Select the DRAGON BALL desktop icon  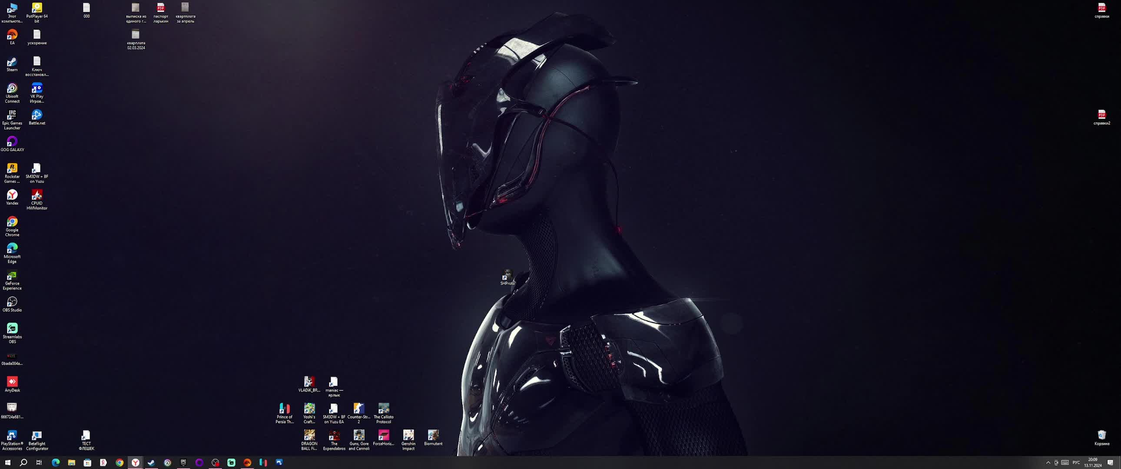pyautogui.click(x=309, y=440)
